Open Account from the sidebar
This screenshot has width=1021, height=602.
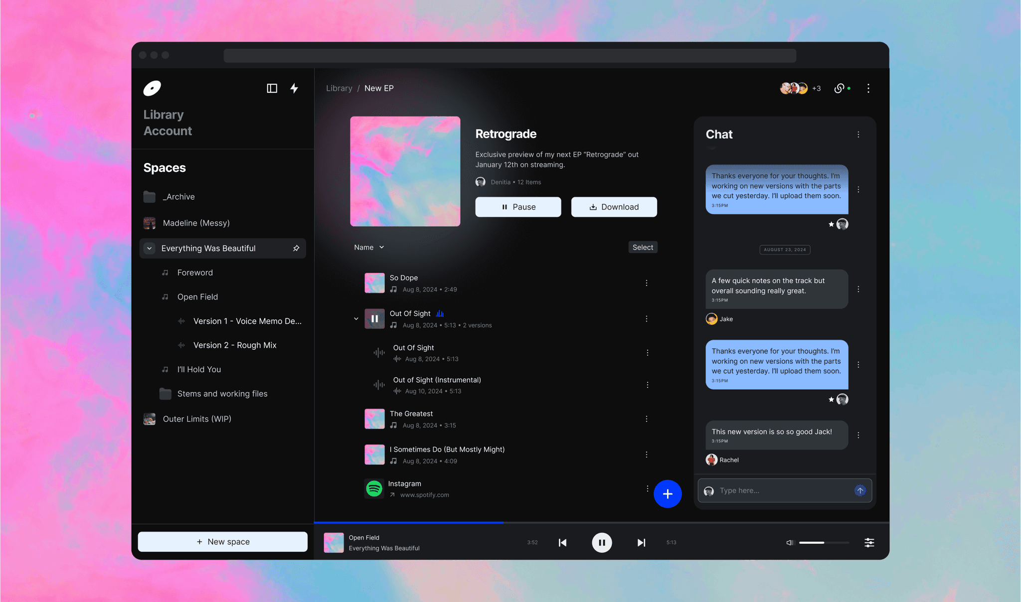click(x=168, y=131)
